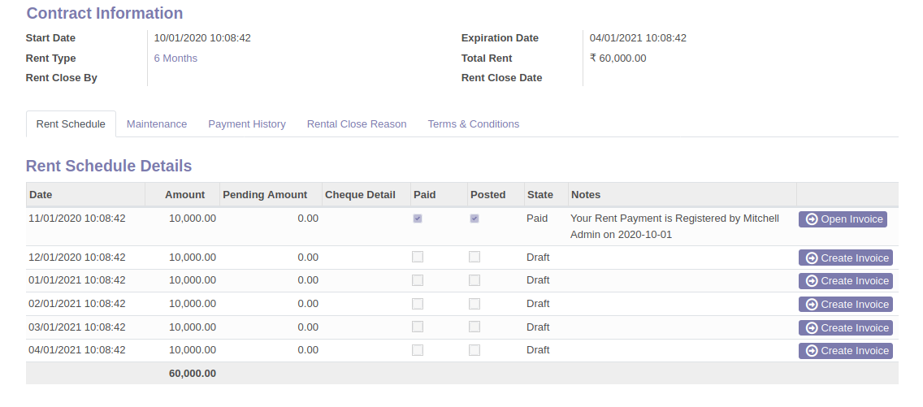Click the Rent Schedule Details heading
Screen dimensions: 923x407
coord(109,166)
